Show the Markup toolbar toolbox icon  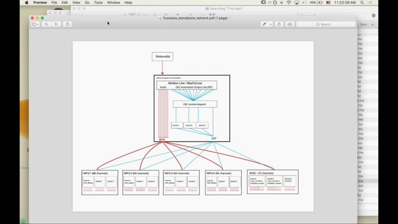290,24
